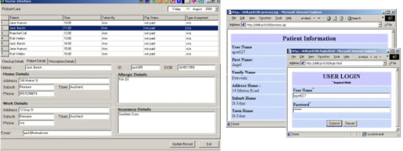The image size is (403, 151).
Task: Switch to the Checkup Details tab
Action: point(13,61)
